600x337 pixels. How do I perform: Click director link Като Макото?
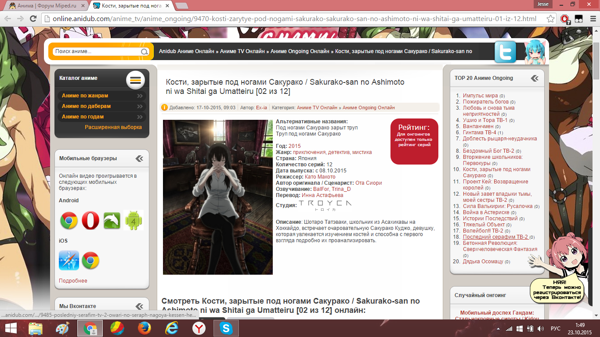[320, 177]
